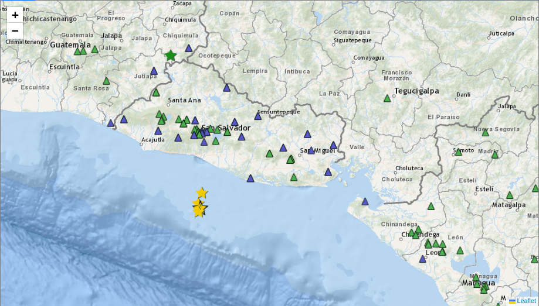Open the Leaflet attribution link

[x=526, y=301]
